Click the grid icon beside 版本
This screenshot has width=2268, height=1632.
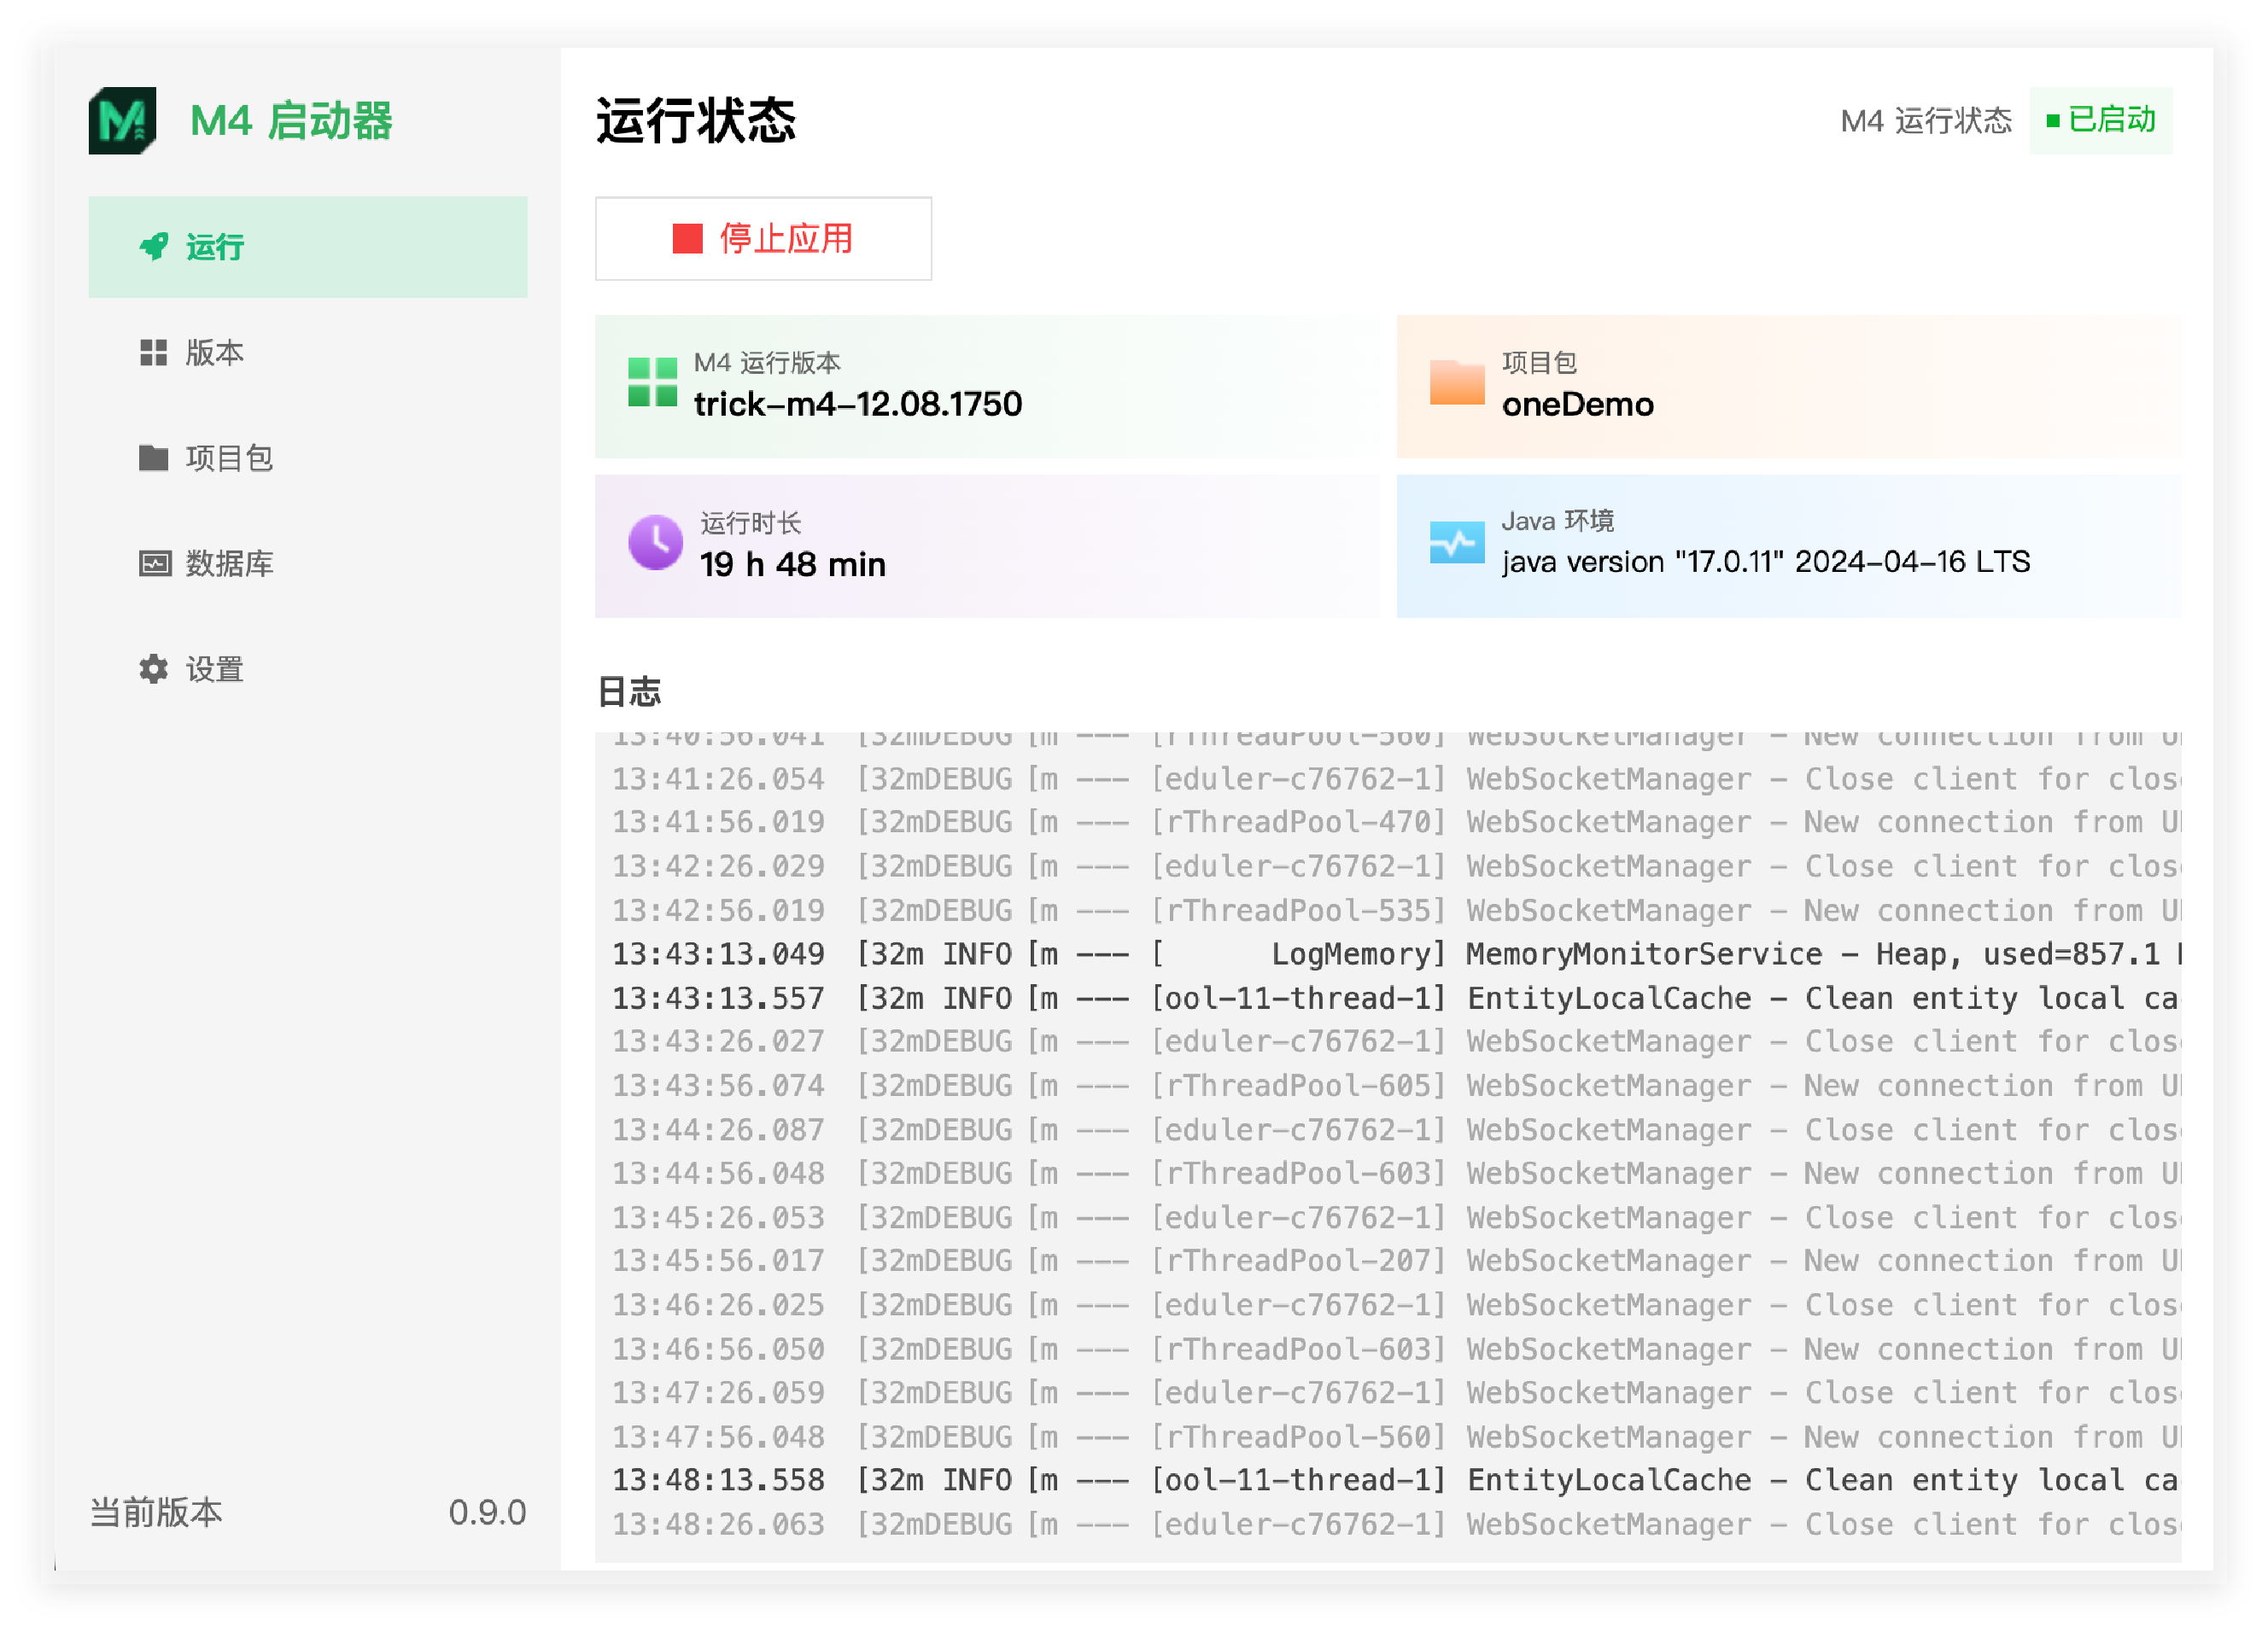click(x=153, y=352)
